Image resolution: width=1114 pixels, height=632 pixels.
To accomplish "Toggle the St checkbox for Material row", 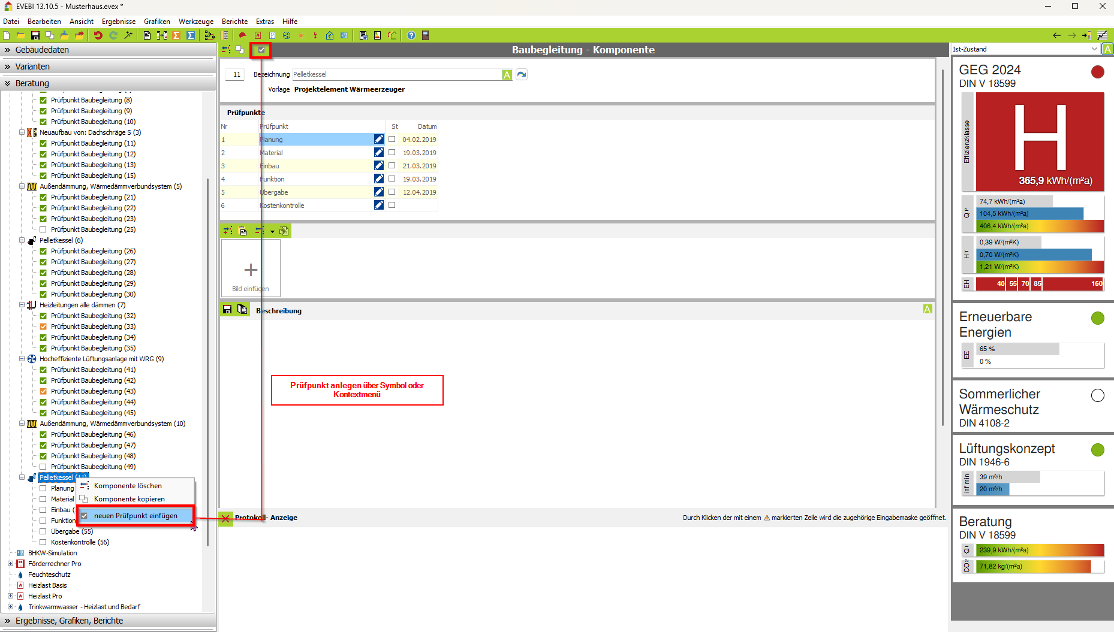I will pos(392,153).
